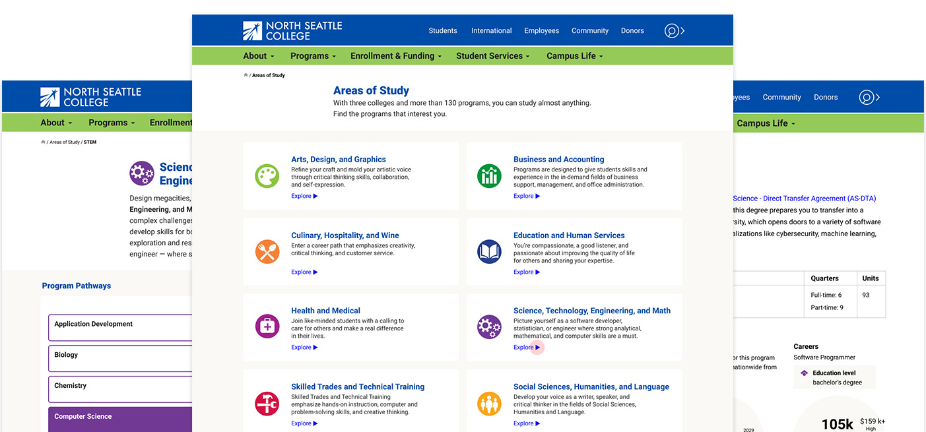Click Explore under Health and Medical

304,348
